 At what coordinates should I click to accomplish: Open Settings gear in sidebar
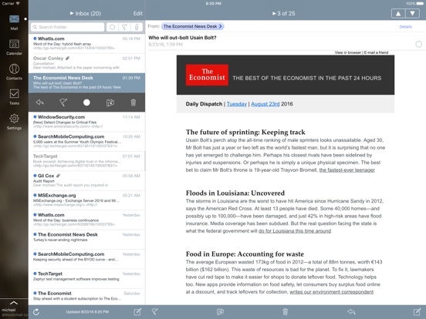tap(14, 122)
